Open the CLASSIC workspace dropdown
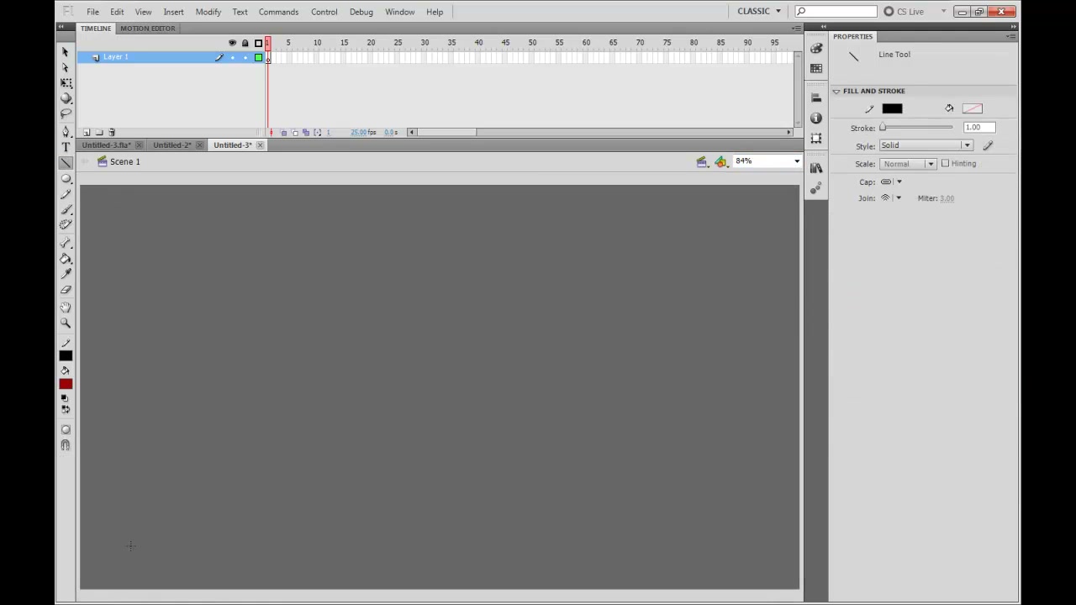Viewport: 1076px width, 605px height. 759,11
